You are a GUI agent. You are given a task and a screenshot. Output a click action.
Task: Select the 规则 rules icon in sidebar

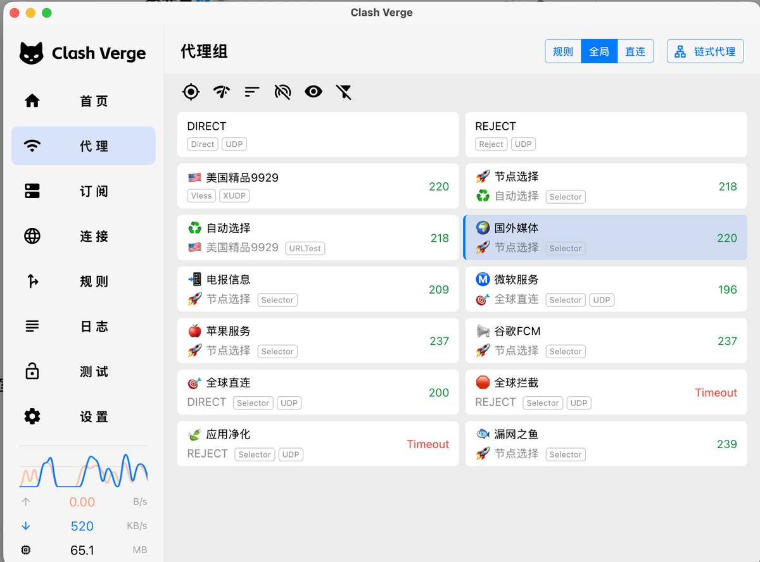(x=32, y=281)
